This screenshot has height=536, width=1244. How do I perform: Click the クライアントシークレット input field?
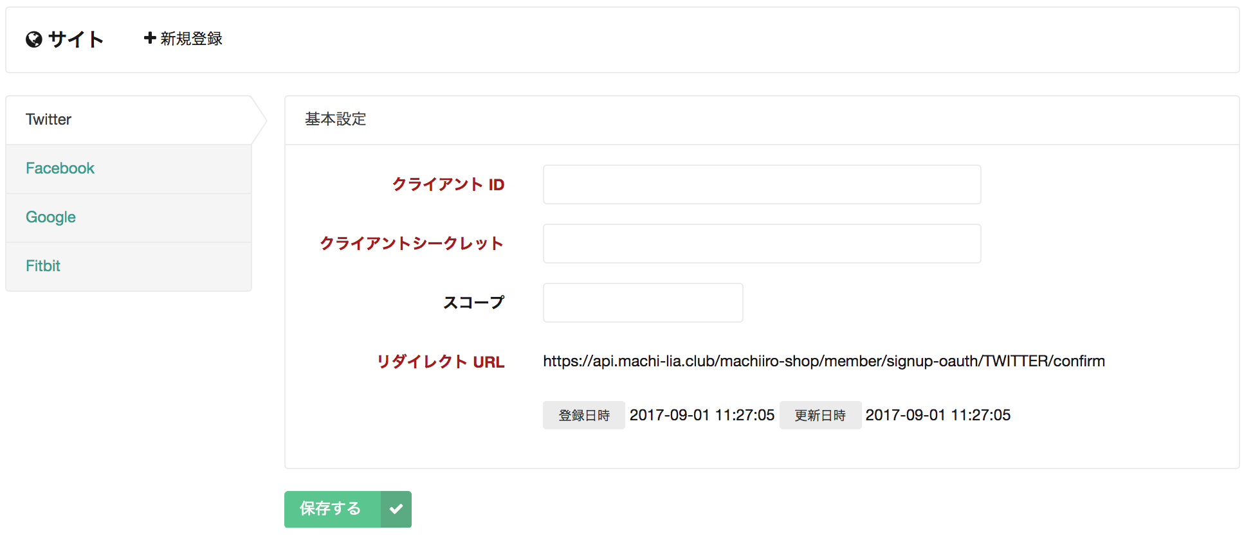point(762,244)
